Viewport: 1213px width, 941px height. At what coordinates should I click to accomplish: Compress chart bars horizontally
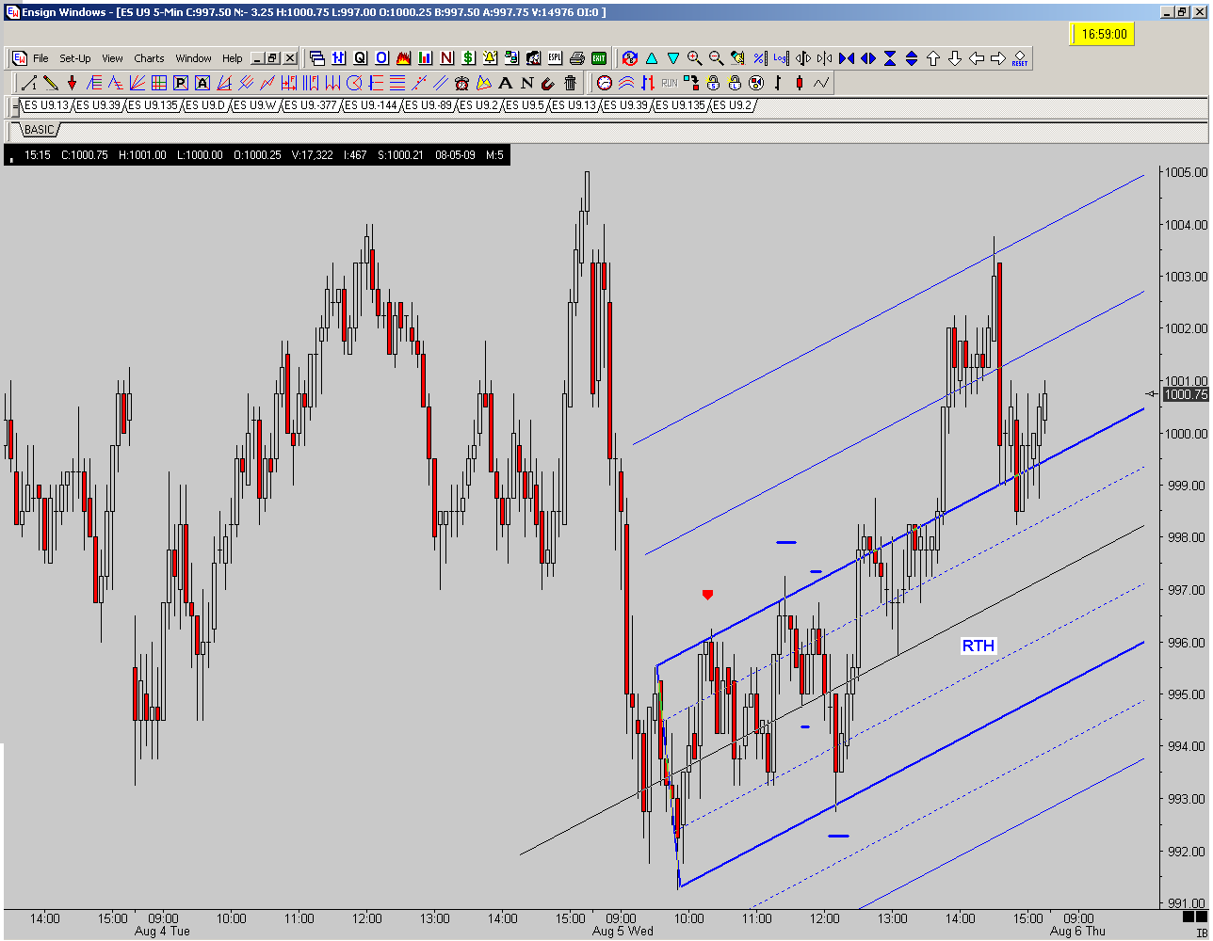pos(847,58)
